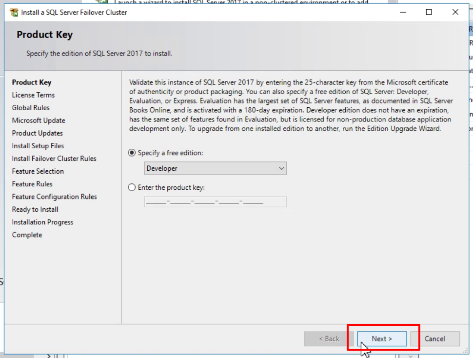Select the Global Rules step in sidebar
The image size is (473, 358).
point(31,108)
